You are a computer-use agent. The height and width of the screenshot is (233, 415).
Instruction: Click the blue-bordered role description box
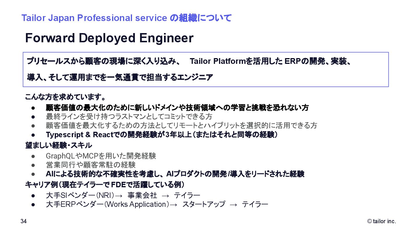click(206, 69)
